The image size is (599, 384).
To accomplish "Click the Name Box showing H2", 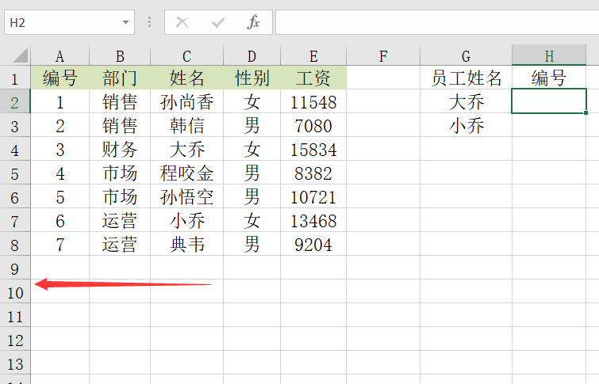I will tap(69, 22).
